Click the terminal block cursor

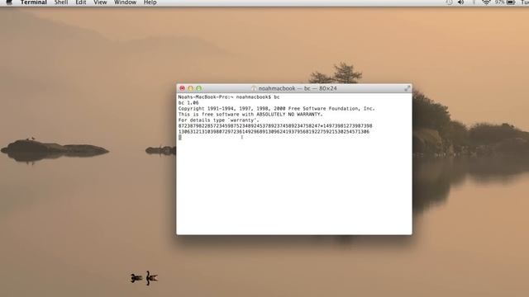(x=180, y=138)
